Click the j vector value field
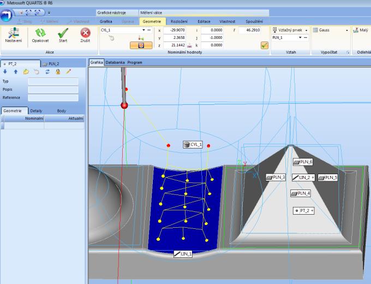The height and width of the screenshot is (284, 371). (212, 38)
